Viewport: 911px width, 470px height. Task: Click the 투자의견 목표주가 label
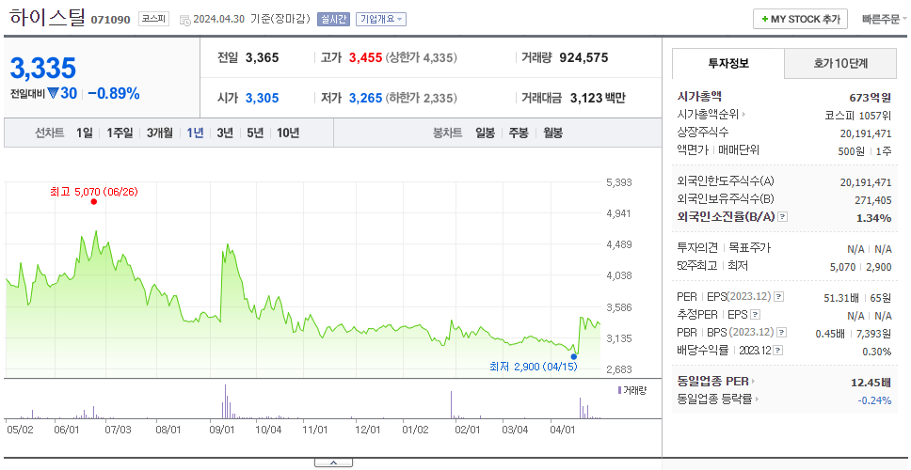[724, 248]
